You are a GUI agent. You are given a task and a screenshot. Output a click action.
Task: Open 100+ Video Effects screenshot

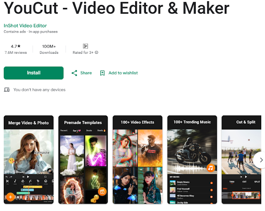138,160
